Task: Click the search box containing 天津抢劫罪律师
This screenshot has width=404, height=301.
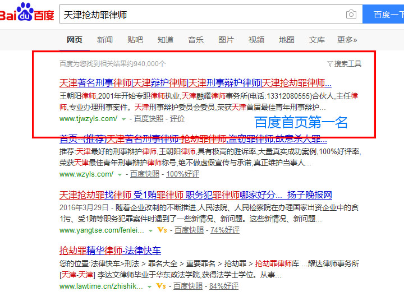Action: (x=202, y=15)
